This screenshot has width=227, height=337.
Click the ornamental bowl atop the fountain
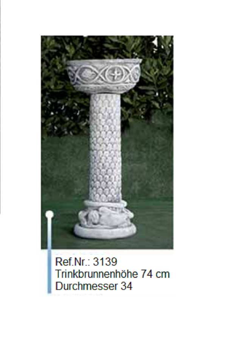tap(104, 76)
